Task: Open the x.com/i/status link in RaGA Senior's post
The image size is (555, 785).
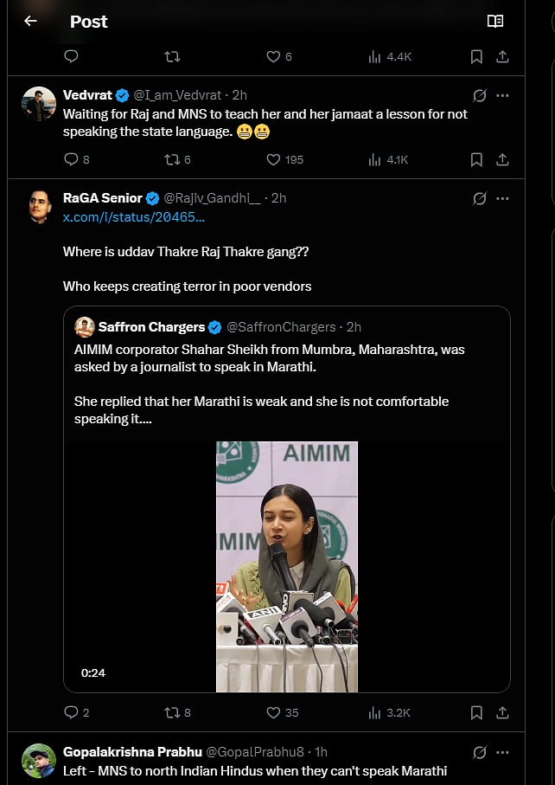Action: pos(134,217)
